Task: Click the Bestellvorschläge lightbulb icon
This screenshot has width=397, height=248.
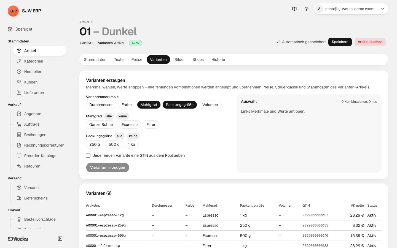Action: [19, 219]
